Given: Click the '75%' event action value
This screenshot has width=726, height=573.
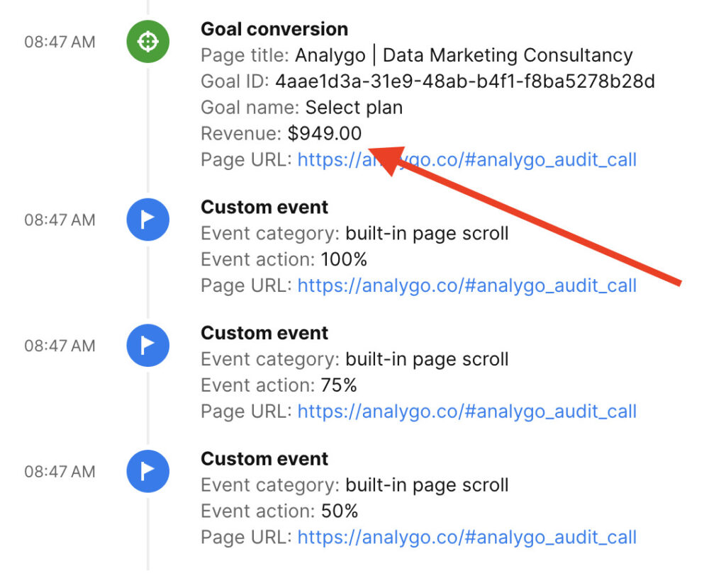Looking at the screenshot, I should (339, 385).
